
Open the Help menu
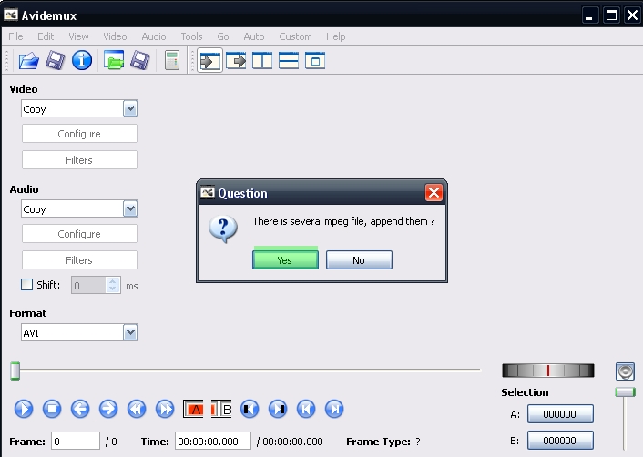(336, 36)
